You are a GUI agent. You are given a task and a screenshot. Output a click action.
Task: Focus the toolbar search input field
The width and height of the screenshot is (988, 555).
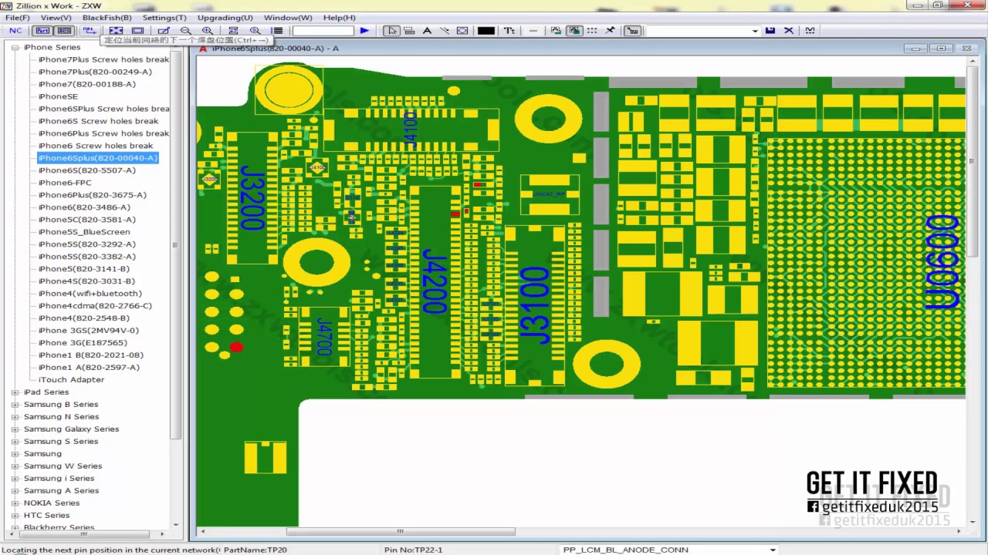[323, 31]
